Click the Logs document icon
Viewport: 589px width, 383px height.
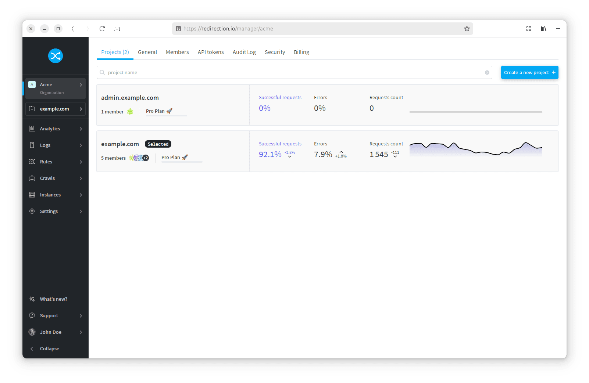pos(32,145)
